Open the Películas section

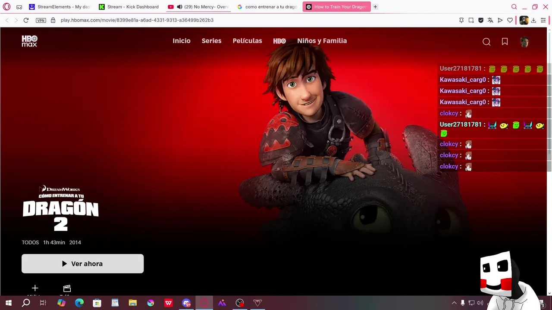point(247,41)
